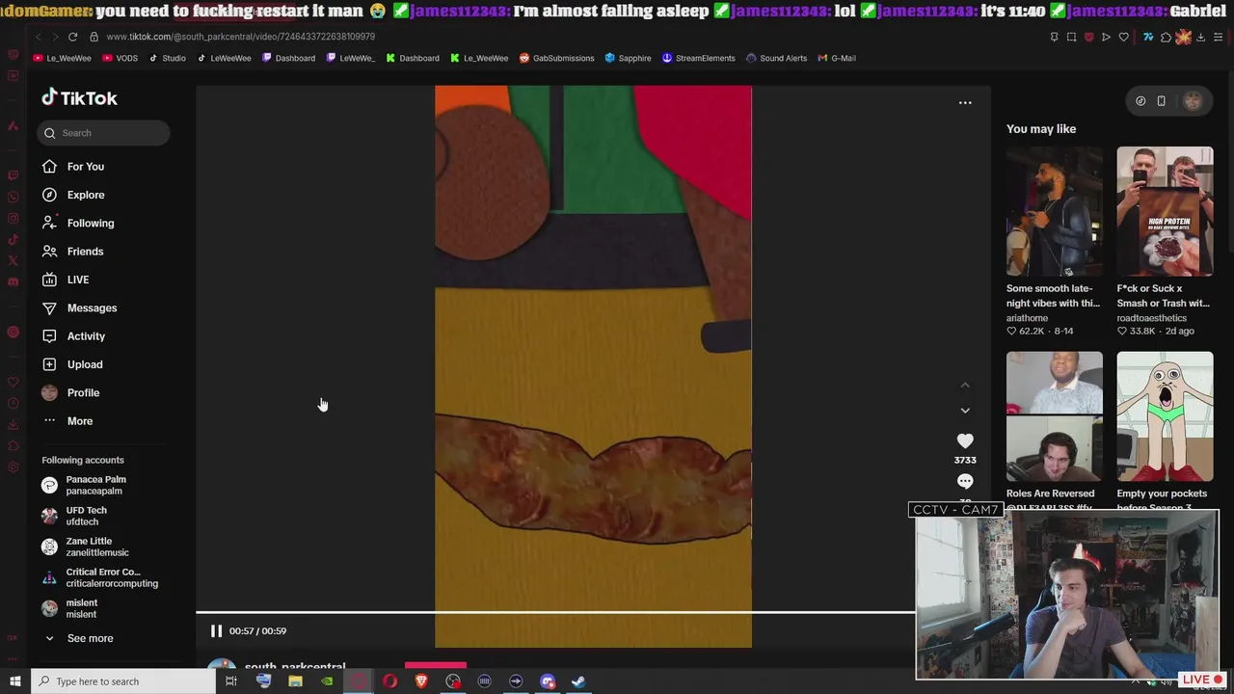This screenshot has height=694, width=1234.
Task: Go to previous video up arrow
Action: [965, 386]
